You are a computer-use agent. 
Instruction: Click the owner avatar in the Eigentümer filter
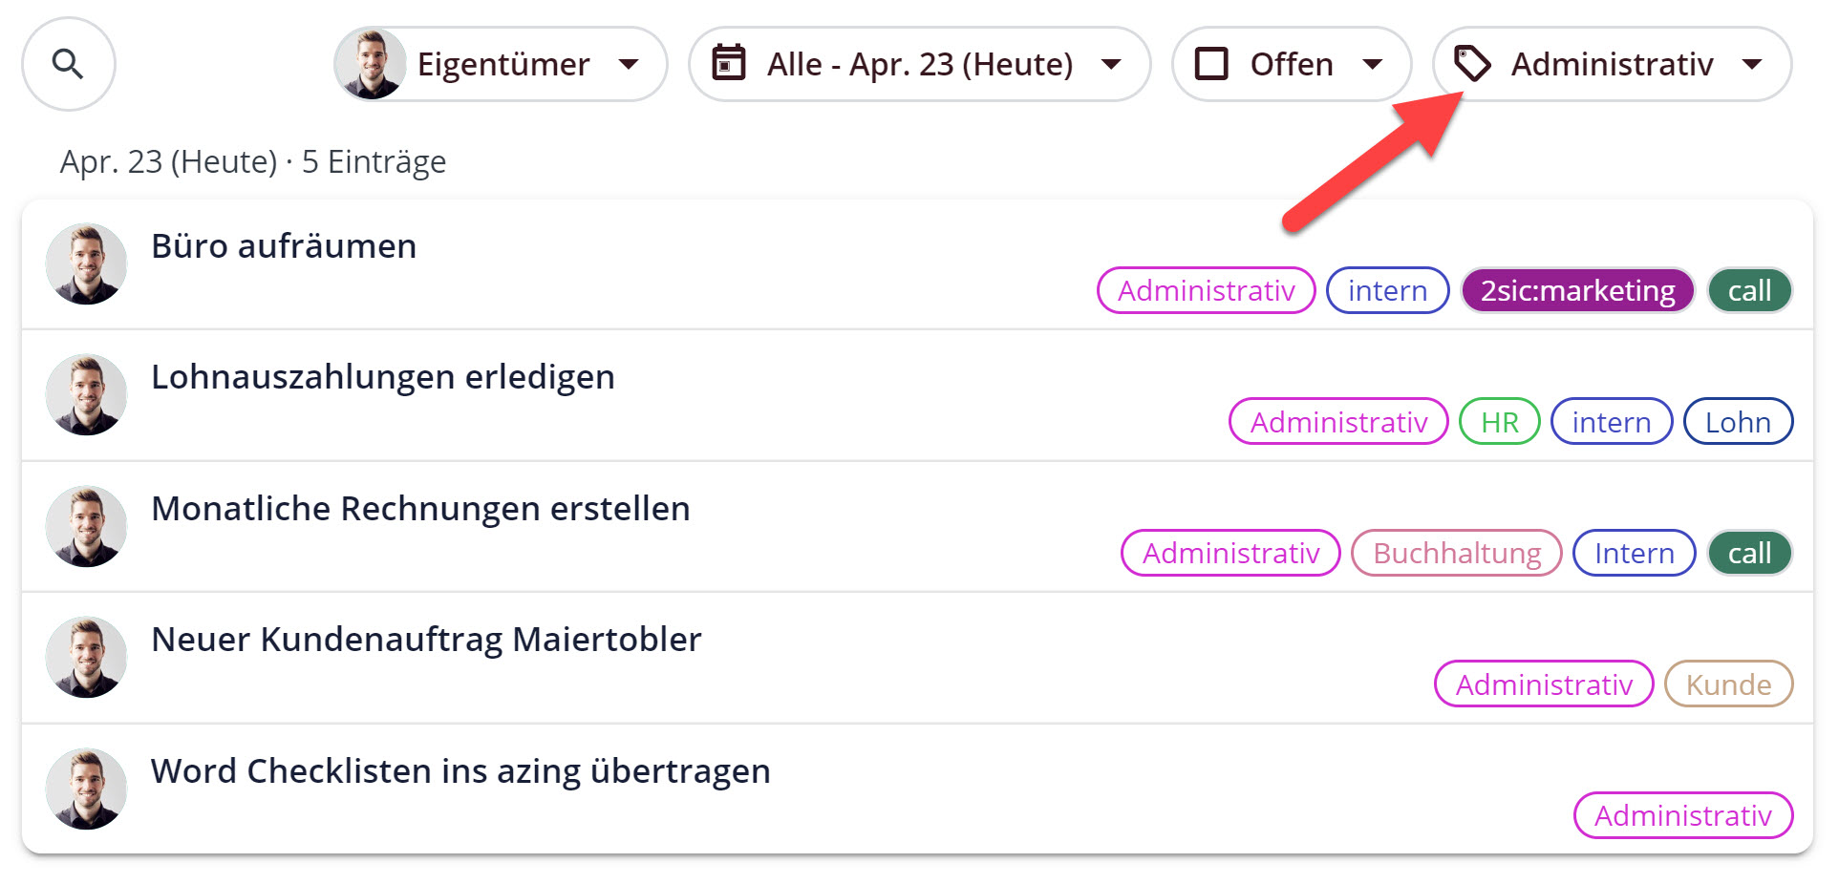coord(372,64)
